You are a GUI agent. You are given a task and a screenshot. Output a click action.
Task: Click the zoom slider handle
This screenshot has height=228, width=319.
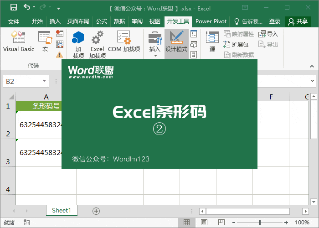[260, 223]
